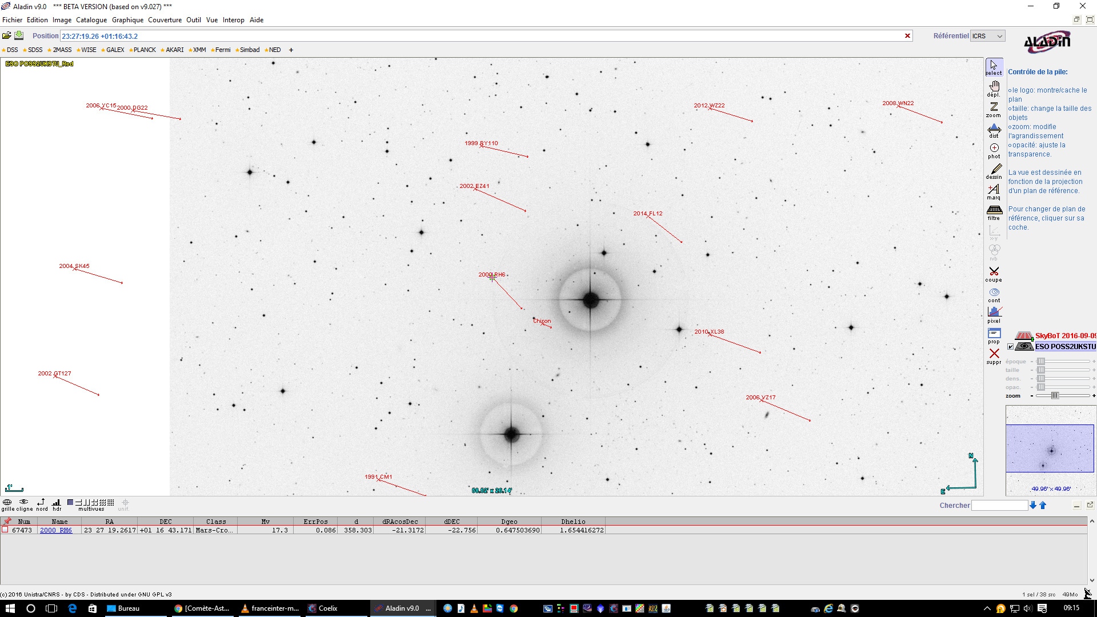The height and width of the screenshot is (617, 1097).
Task: Uncheck the ESO POSS2UKSTU plane checkbox
Action: point(1010,347)
